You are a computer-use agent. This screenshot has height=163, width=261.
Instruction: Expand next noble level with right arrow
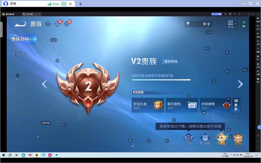240,84
